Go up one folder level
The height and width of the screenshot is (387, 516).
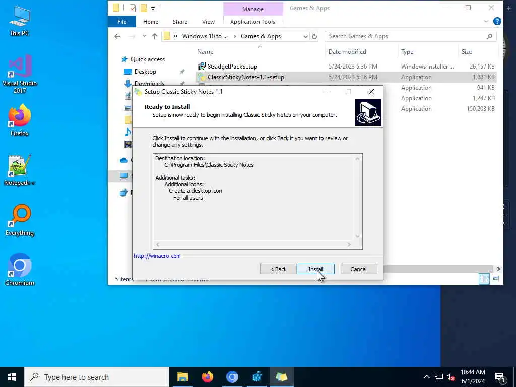(x=155, y=36)
